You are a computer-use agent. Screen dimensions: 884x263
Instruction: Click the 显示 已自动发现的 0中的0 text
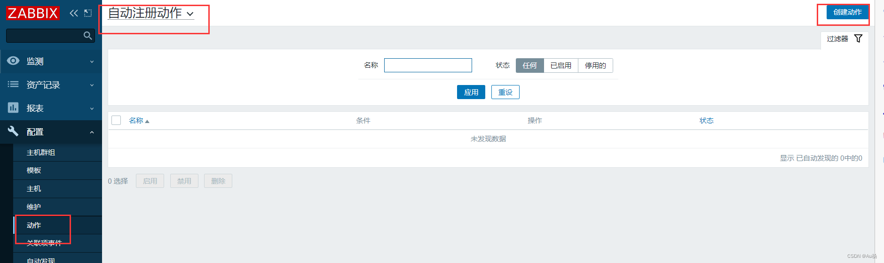tap(821, 158)
